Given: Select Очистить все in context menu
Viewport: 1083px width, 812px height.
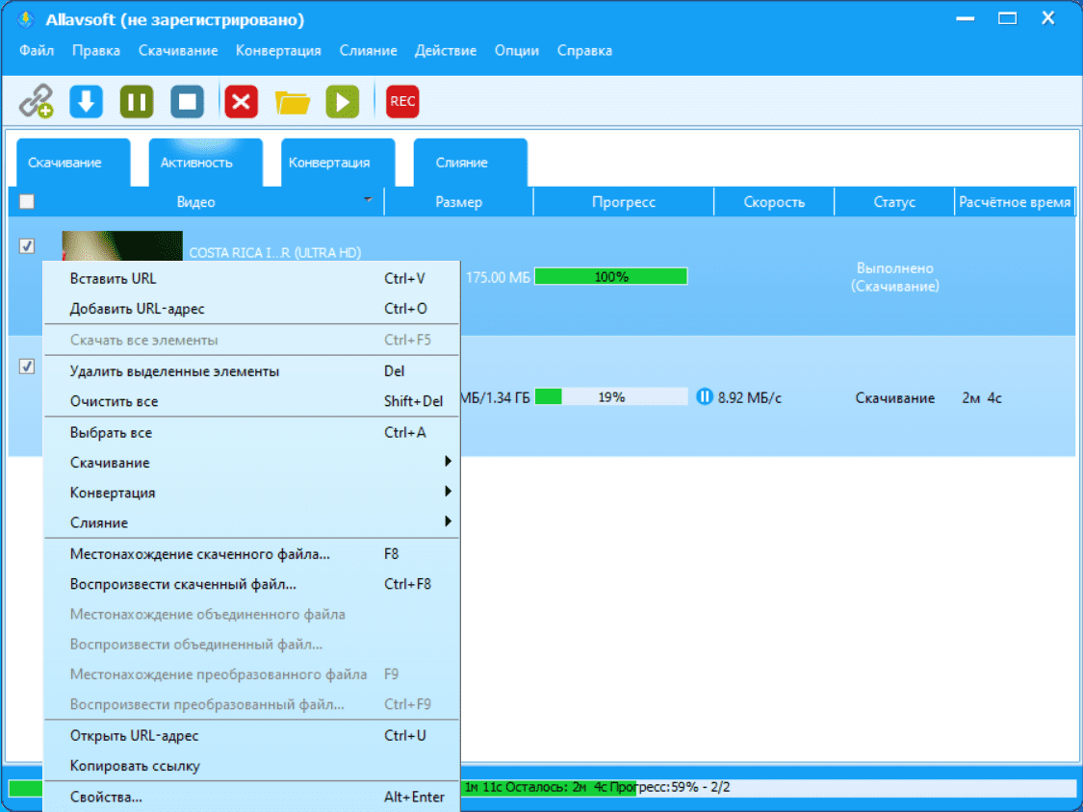Looking at the screenshot, I should (x=251, y=401).
